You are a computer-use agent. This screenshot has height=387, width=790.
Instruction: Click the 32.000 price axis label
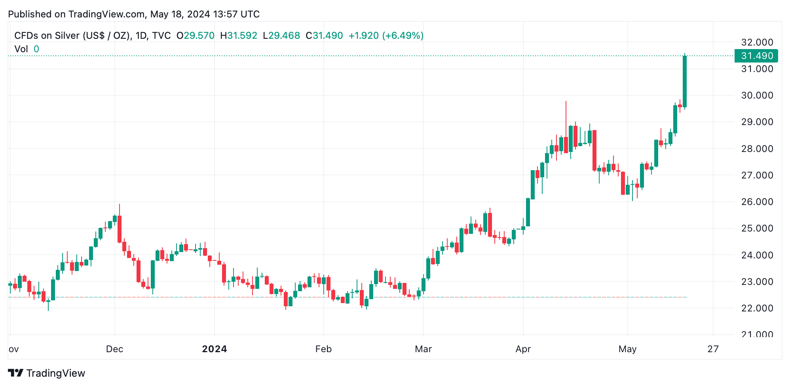click(757, 42)
